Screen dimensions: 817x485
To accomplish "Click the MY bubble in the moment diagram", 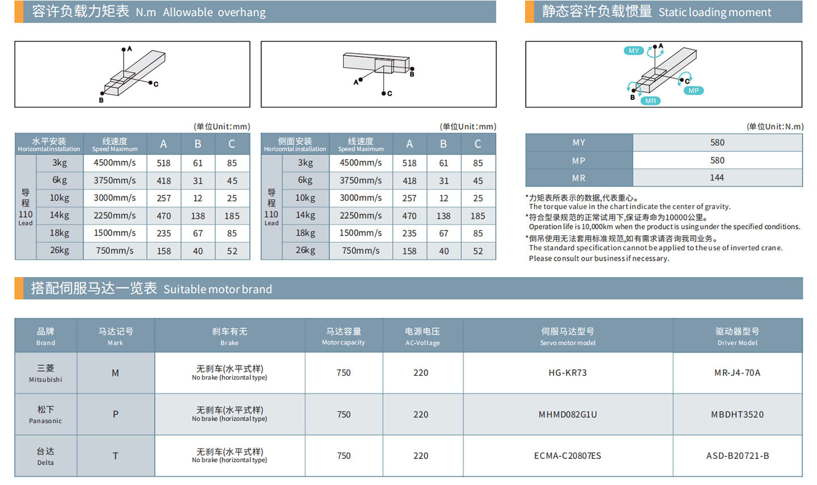I will pyautogui.click(x=633, y=51).
